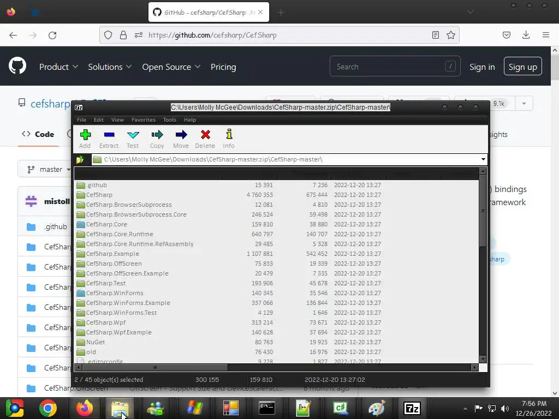Image resolution: width=559 pixels, height=419 pixels.
Task: Click the GitHub Sign up button
Action: pos(522,66)
